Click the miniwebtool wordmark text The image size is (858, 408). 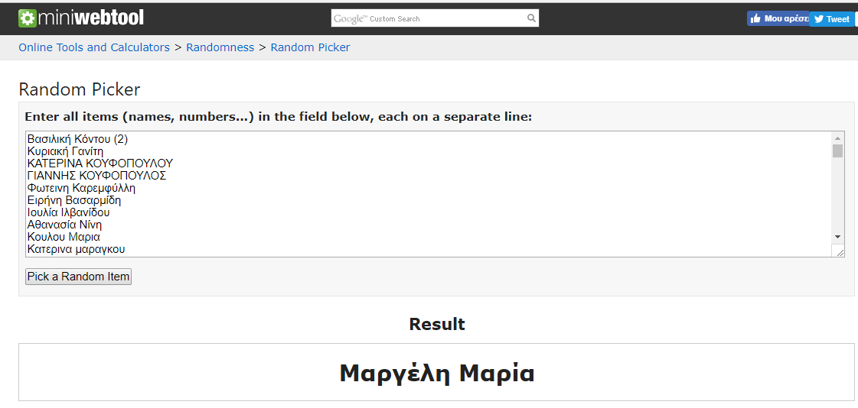click(x=90, y=18)
